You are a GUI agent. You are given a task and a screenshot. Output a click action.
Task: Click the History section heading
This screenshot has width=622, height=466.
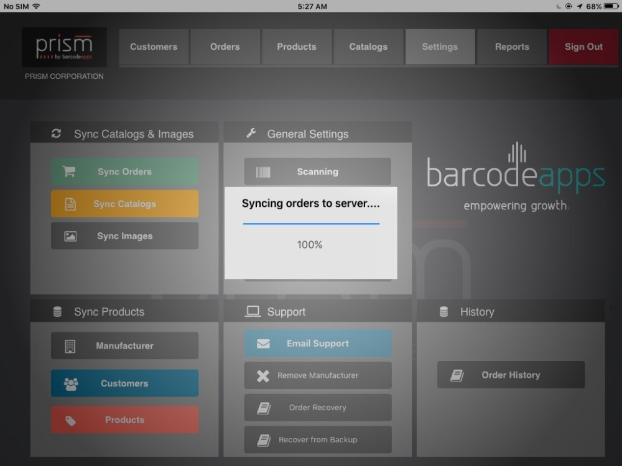[x=477, y=312]
